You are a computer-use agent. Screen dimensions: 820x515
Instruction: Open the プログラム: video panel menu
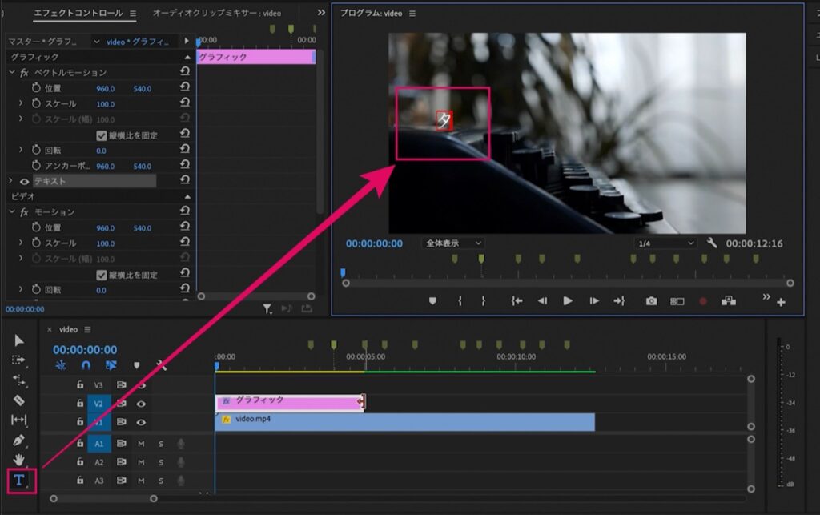(x=412, y=14)
